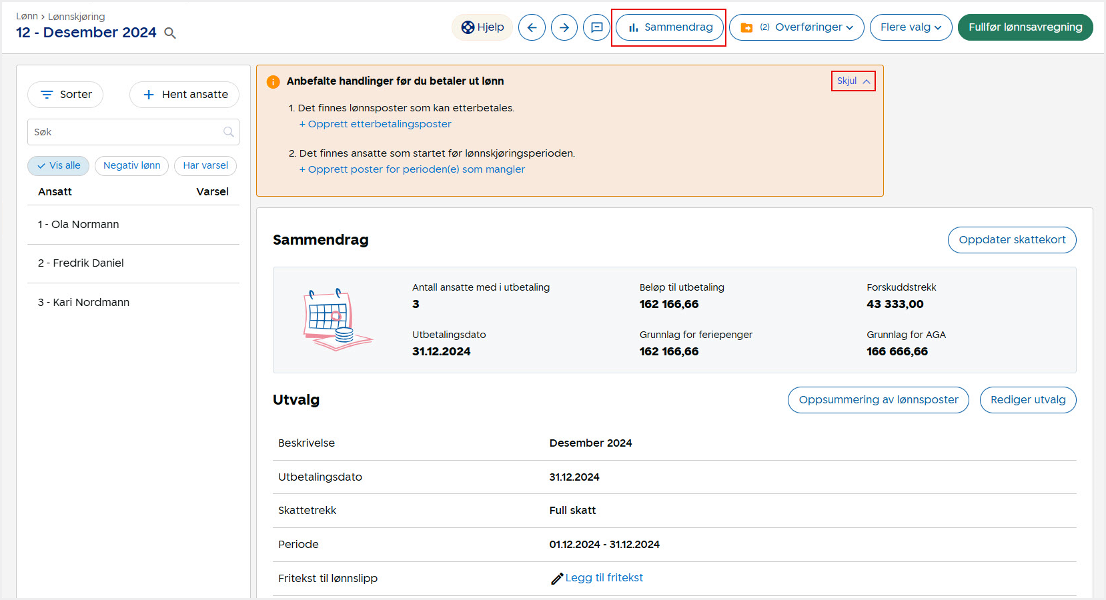The width and height of the screenshot is (1106, 600).
Task: Open the Flere valg dropdown
Action: (x=911, y=27)
